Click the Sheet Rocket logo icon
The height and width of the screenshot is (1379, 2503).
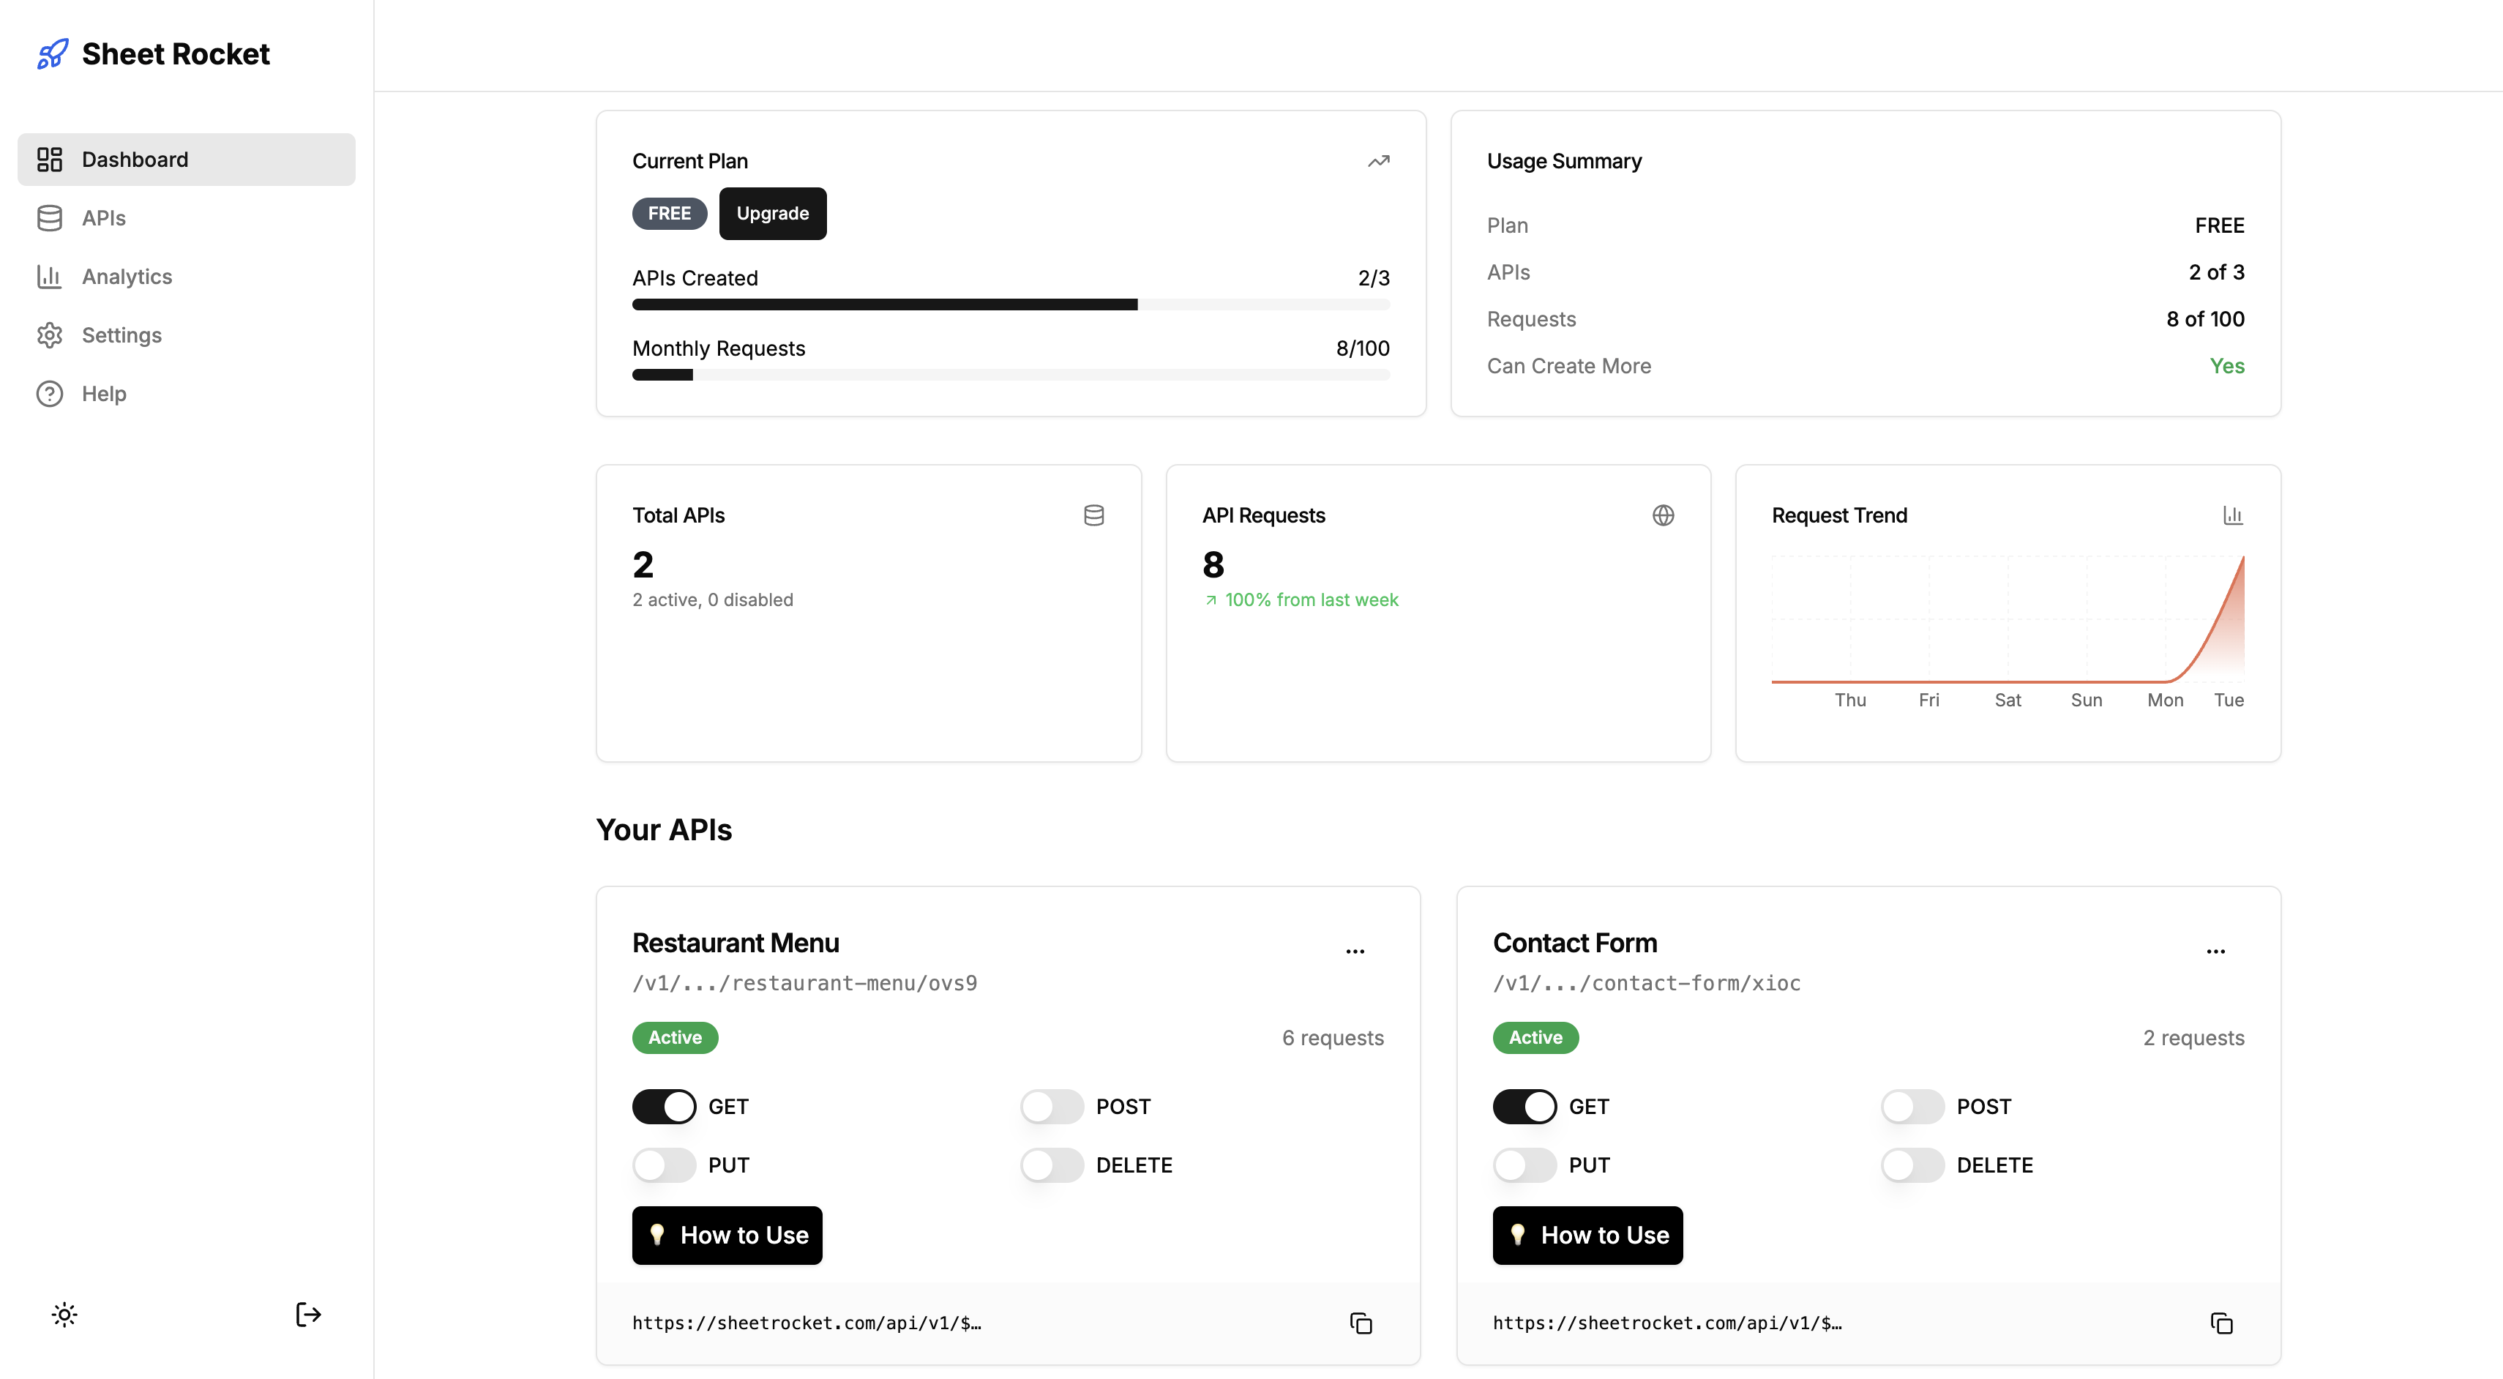[53, 53]
